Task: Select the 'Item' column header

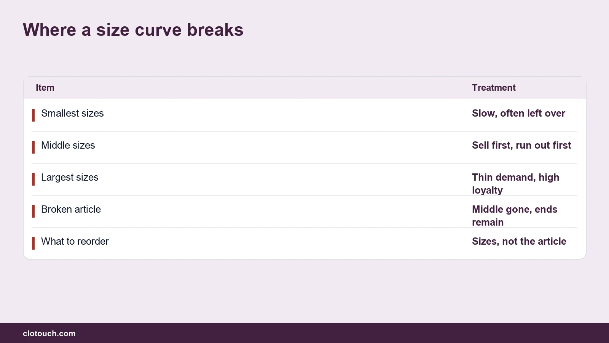Action: pos(45,88)
